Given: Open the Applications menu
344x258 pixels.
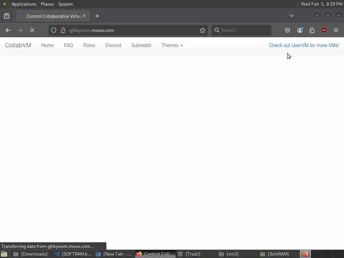Looking at the screenshot, I should pos(24,4).
